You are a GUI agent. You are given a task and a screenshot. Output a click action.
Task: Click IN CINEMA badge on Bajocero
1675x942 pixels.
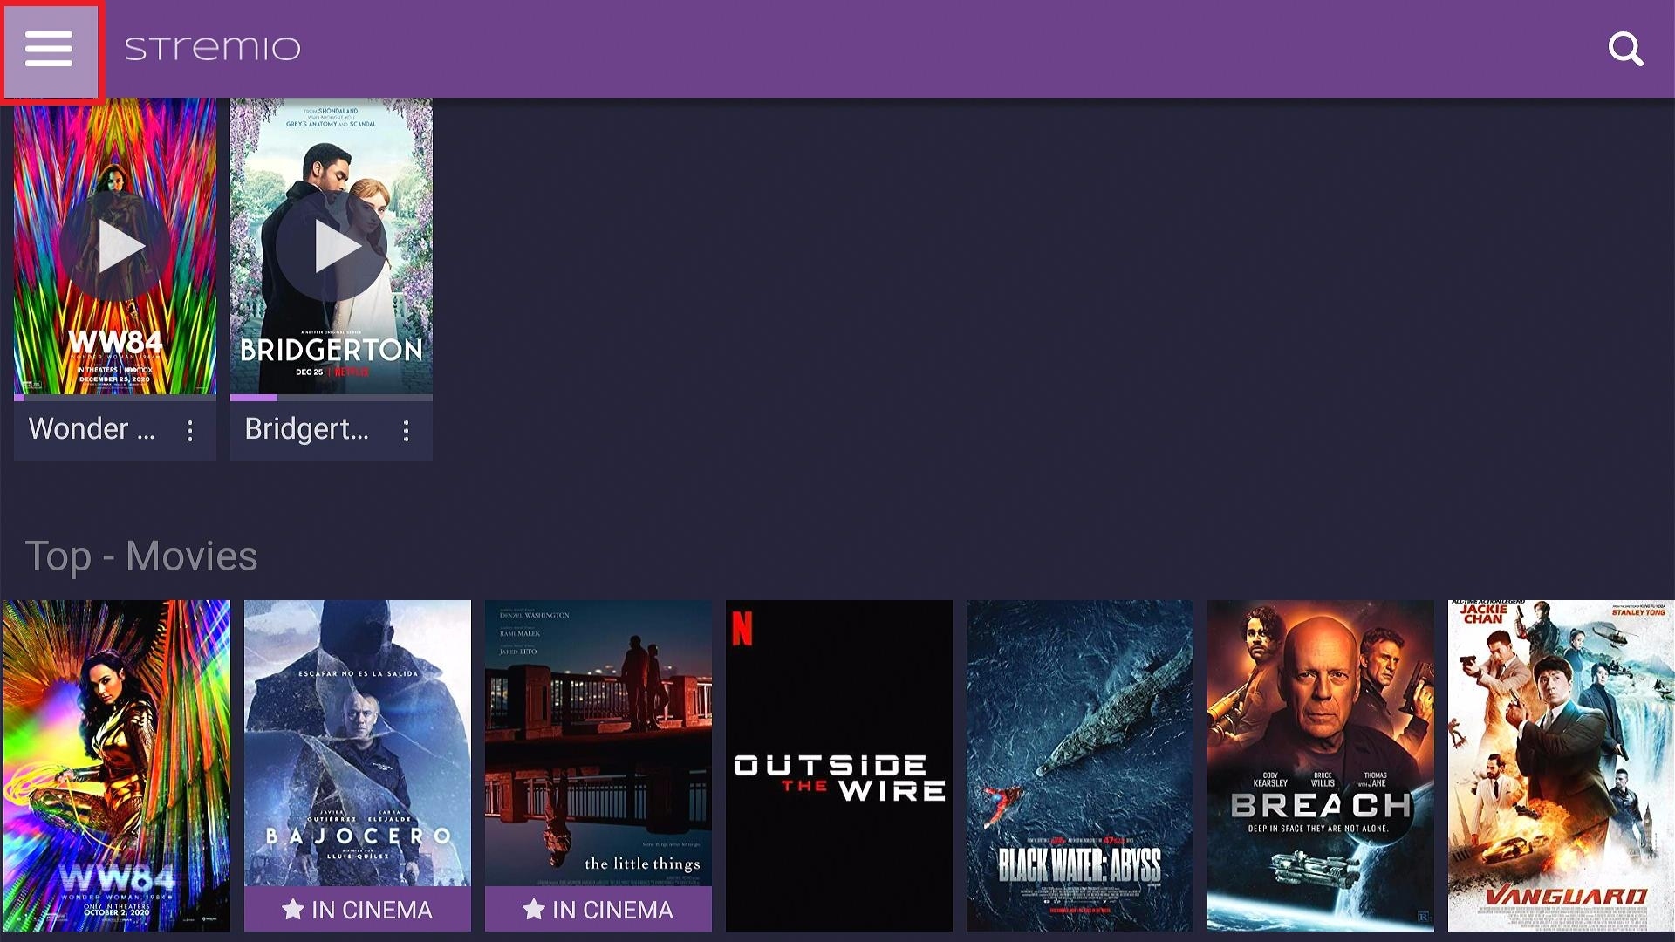click(x=358, y=909)
